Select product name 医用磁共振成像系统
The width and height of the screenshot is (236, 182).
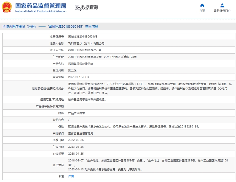click(x=81, y=64)
